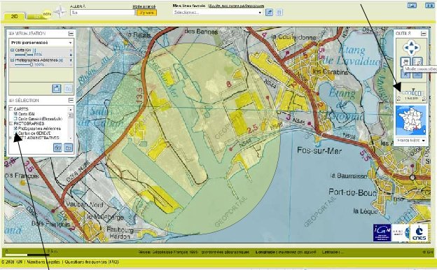The image size is (437, 270).
Task: Select the zoom selection tool icon
Action: point(417,62)
